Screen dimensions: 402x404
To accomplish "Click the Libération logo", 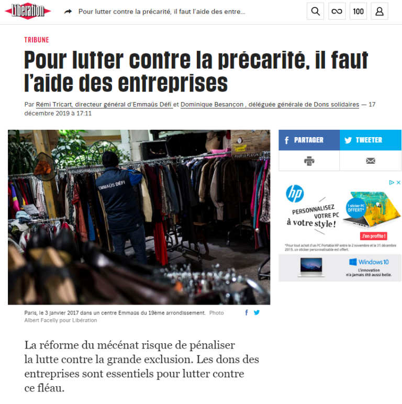I will tap(28, 11).
